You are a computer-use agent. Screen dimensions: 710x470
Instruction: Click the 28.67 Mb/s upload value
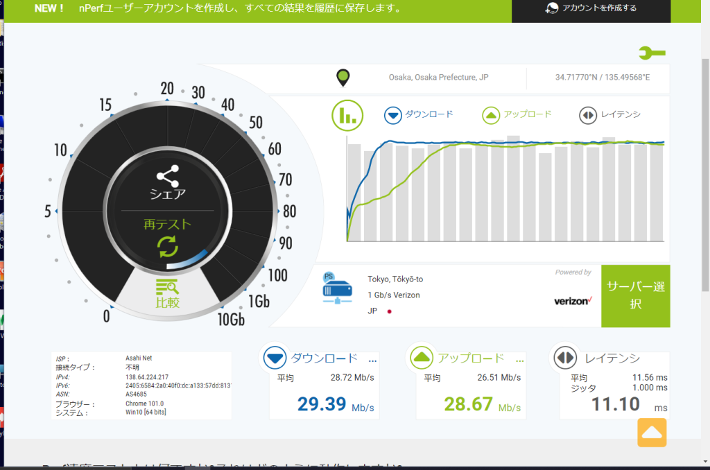click(x=483, y=404)
